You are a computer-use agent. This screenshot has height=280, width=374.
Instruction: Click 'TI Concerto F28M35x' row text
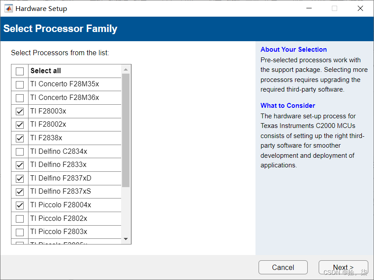click(65, 84)
